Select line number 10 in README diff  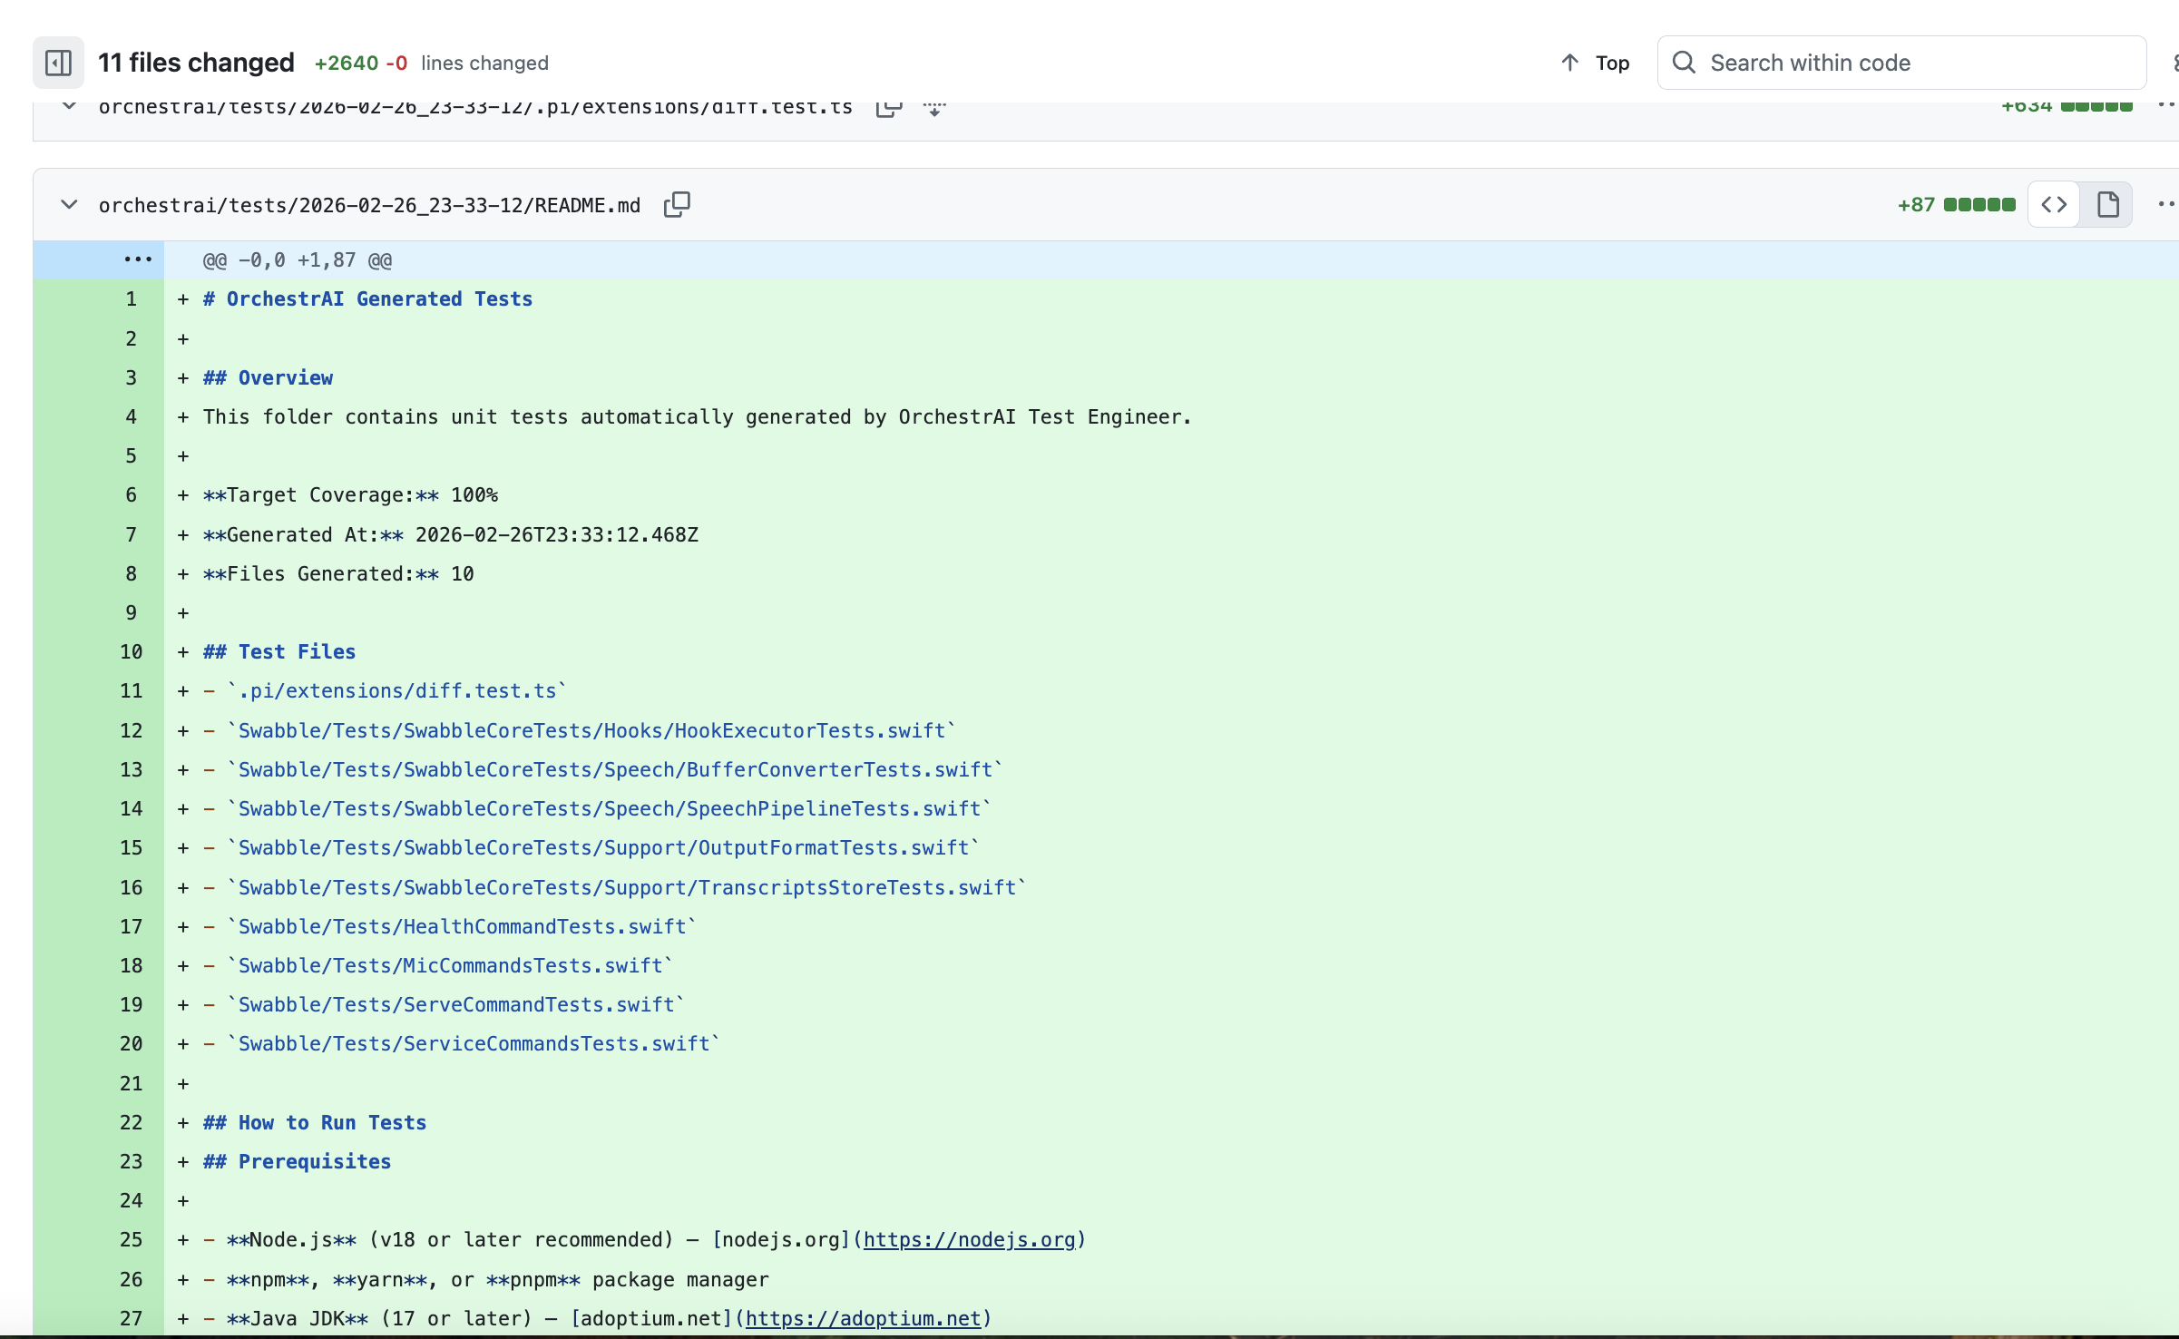(x=132, y=652)
